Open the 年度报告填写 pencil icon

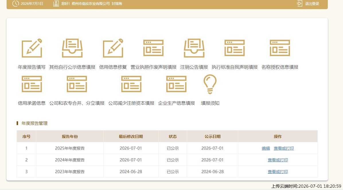click(32, 48)
